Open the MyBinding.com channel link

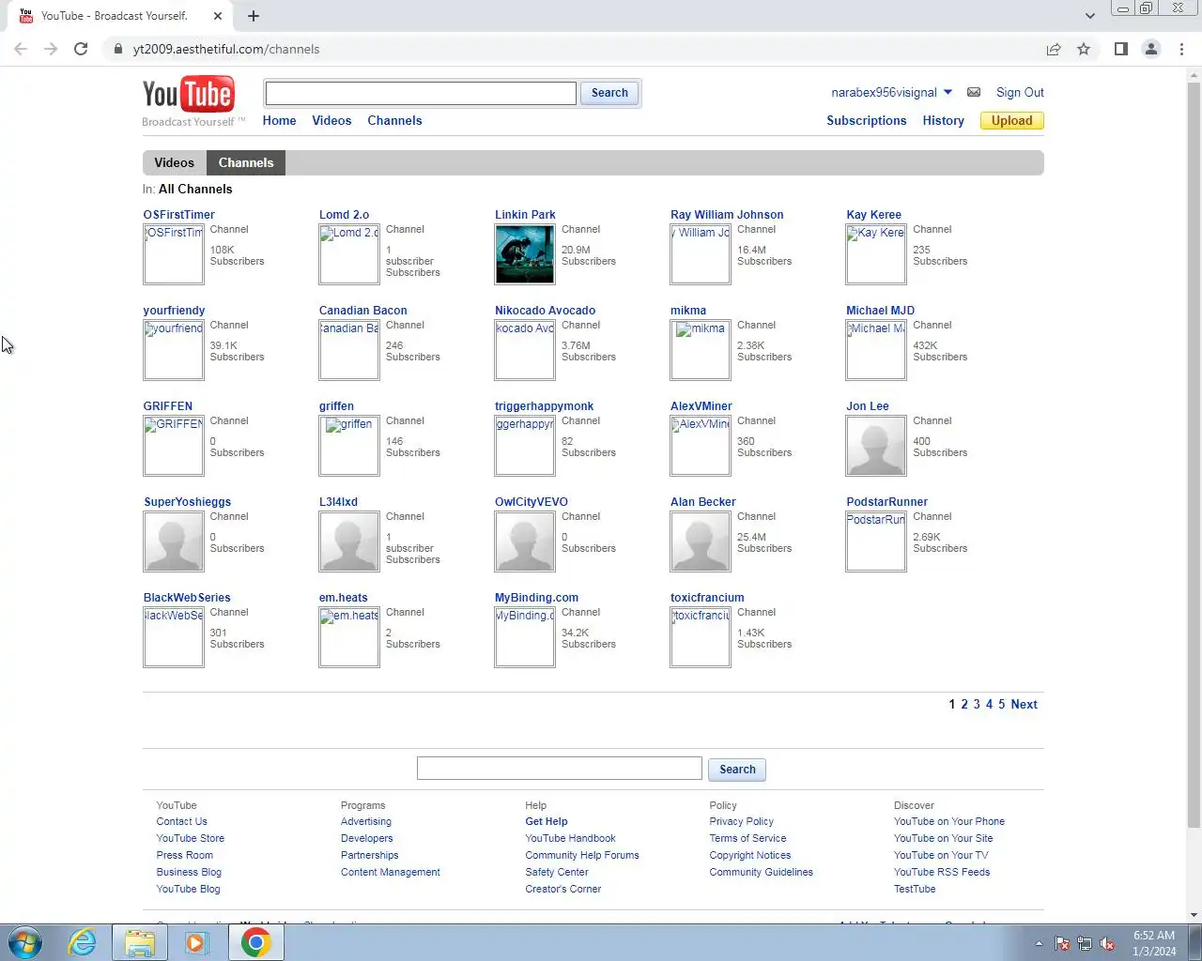(x=536, y=598)
